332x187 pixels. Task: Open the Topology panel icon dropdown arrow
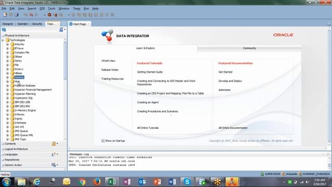(65, 30)
